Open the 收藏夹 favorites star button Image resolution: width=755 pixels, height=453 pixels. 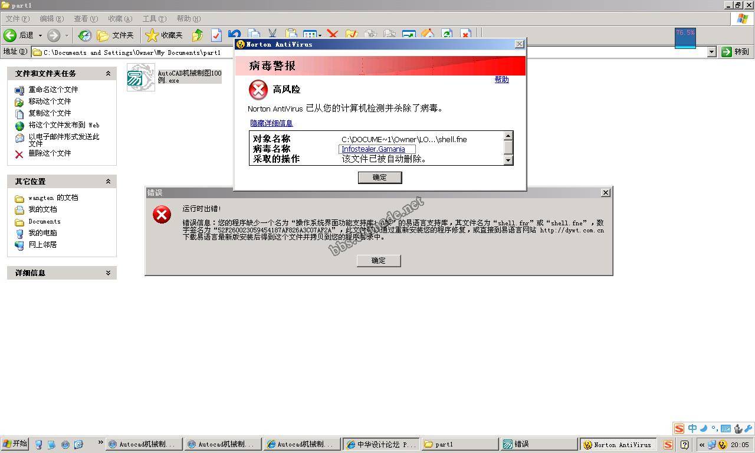[165, 35]
